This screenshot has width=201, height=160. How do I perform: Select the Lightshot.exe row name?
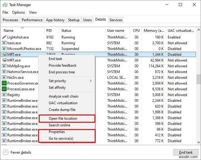(x=18, y=37)
